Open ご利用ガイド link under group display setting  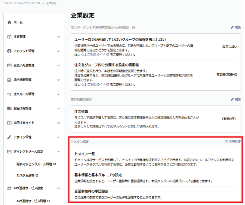click(x=96, y=55)
